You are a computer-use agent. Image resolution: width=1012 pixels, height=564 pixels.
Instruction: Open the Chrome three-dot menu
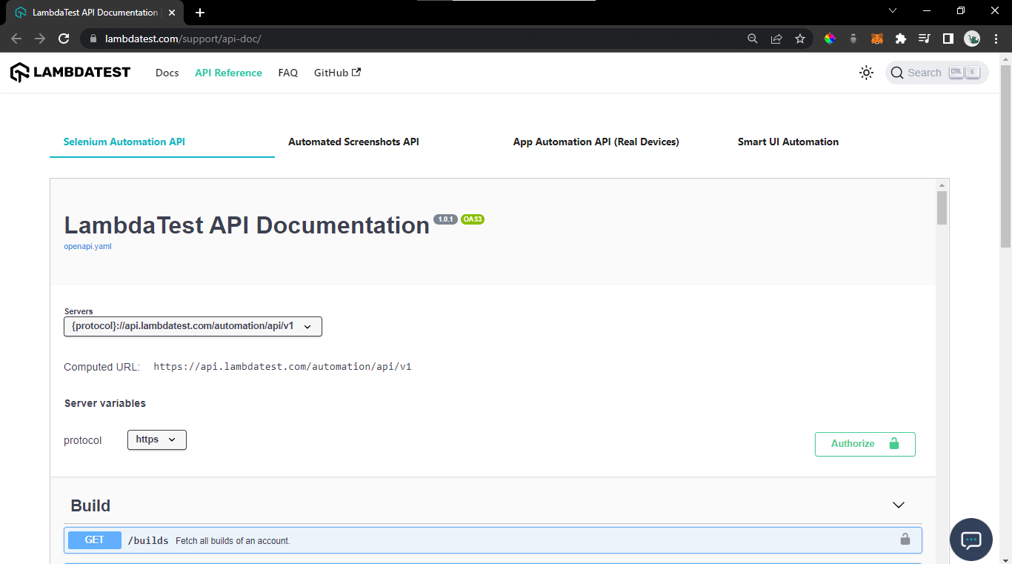click(x=995, y=39)
